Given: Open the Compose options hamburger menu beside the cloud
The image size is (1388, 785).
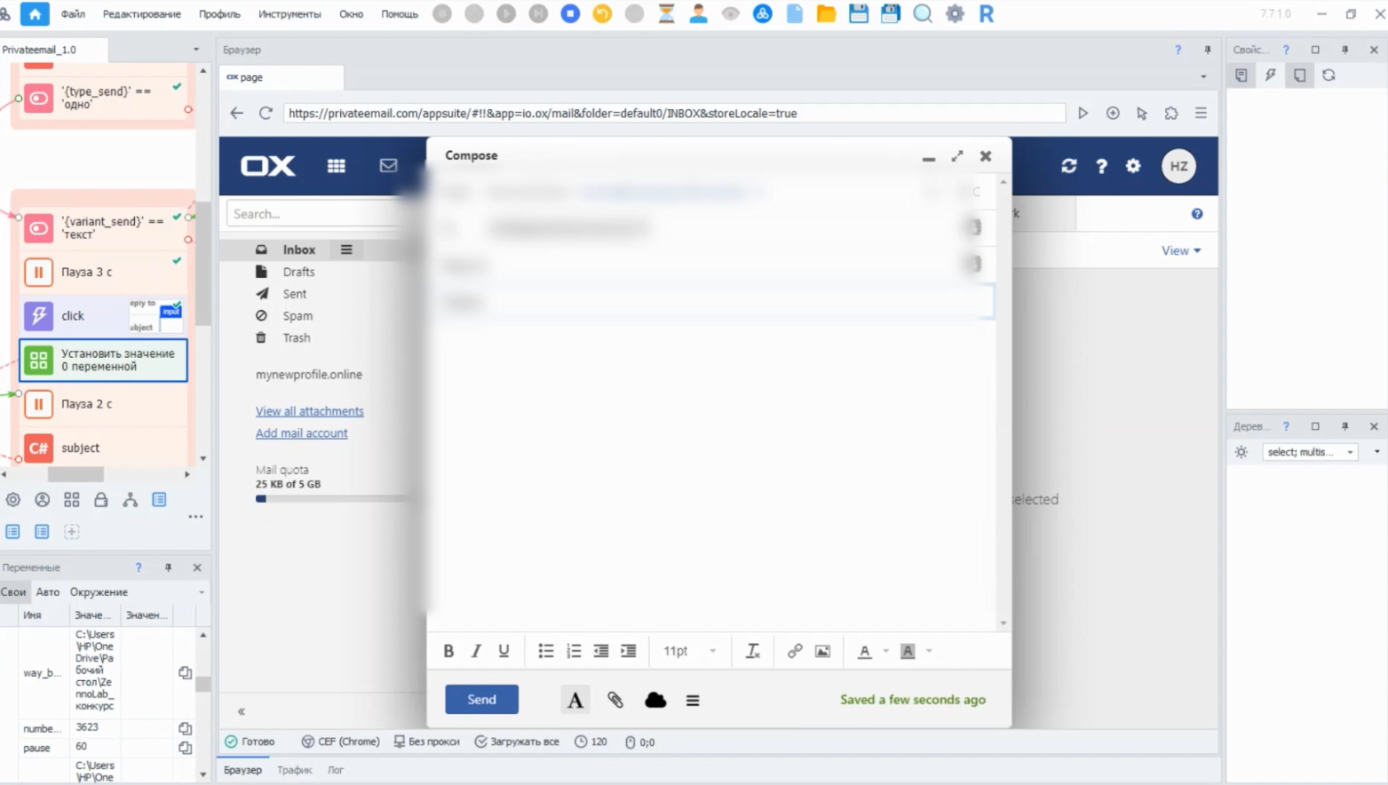Looking at the screenshot, I should point(693,701).
